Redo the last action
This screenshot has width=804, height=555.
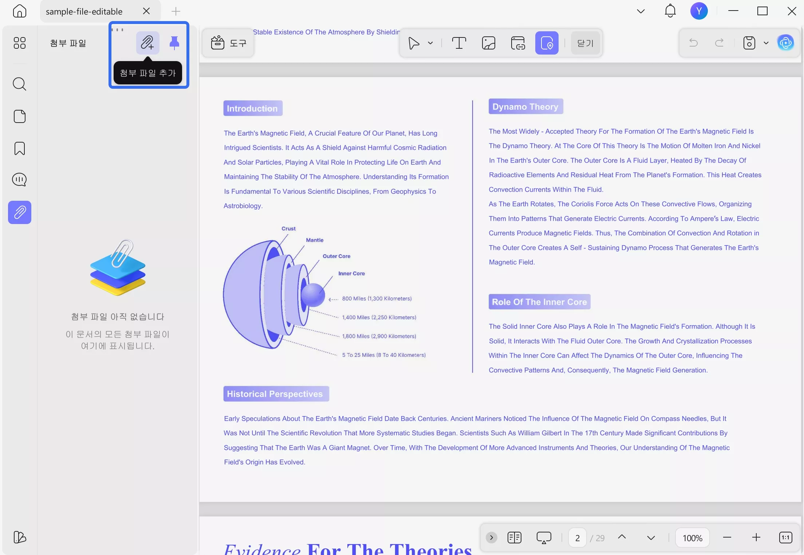(719, 43)
